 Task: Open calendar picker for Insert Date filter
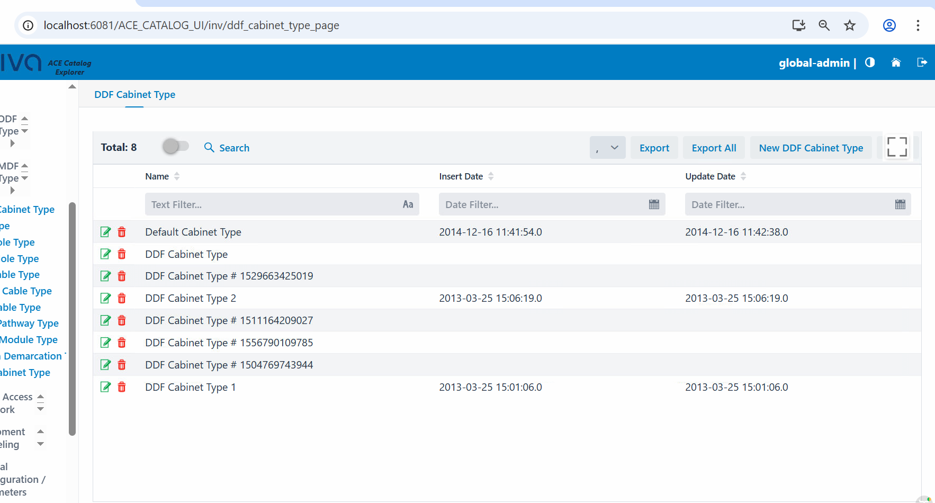(654, 204)
